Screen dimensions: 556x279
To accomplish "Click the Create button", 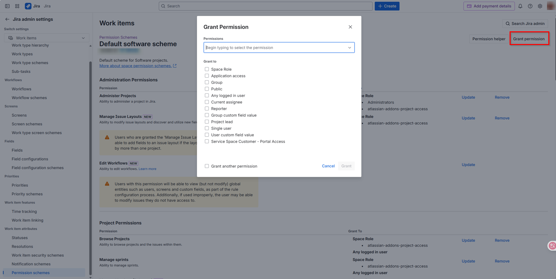I will click(x=387, y=6).
